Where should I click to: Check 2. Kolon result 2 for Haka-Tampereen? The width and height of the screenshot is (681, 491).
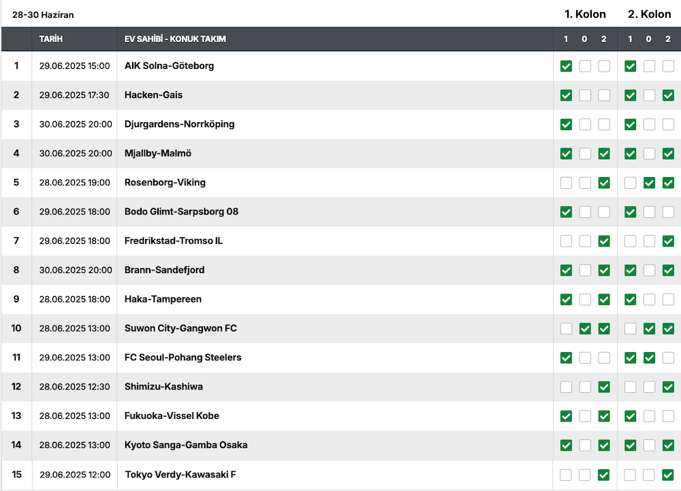pyautogui.click(x=668, y=299)
